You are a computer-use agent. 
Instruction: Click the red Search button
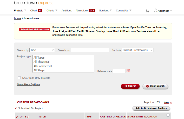point(130,86)
